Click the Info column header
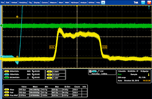Image resolution: width=152 pixels, height=99 pixels. [x=84, y=87]
